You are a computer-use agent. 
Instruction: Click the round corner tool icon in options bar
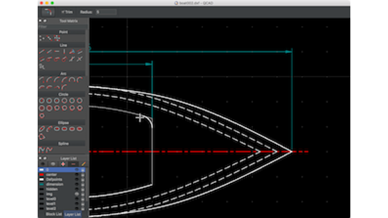48,12
